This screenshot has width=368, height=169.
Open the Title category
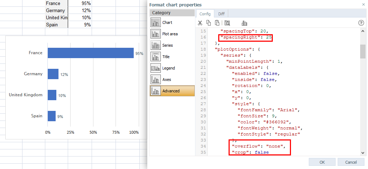pyautogui.click(x=172, y=57)
